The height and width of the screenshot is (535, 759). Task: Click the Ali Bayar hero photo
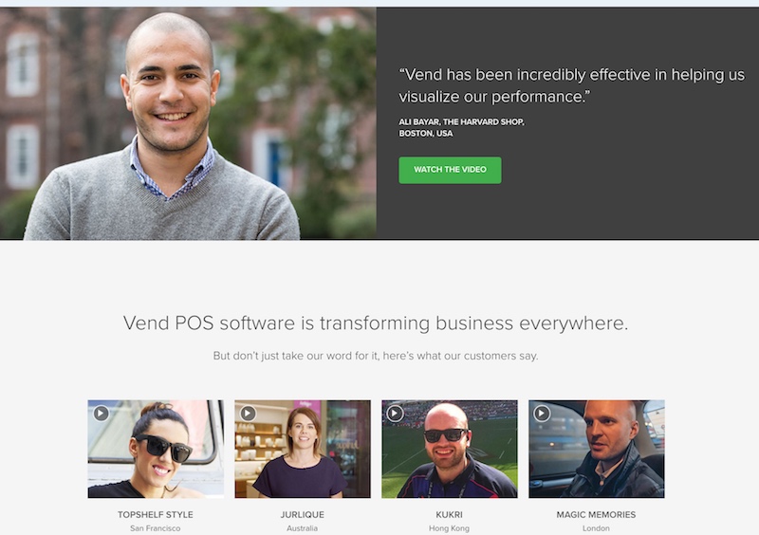point(188,123)
